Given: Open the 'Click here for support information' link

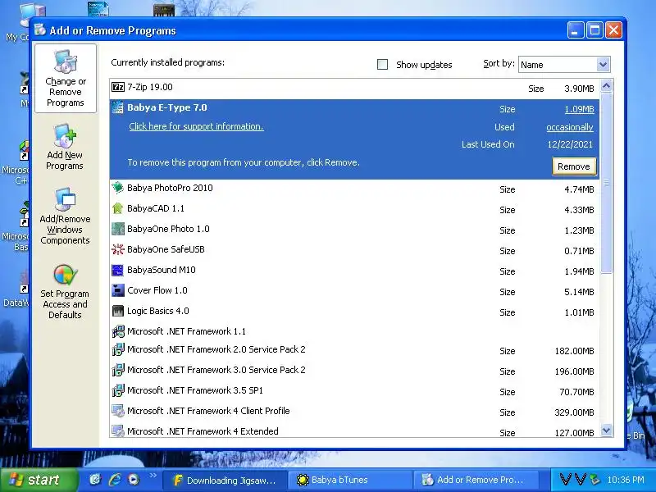Looking at the screenshot, I should 196,126.
